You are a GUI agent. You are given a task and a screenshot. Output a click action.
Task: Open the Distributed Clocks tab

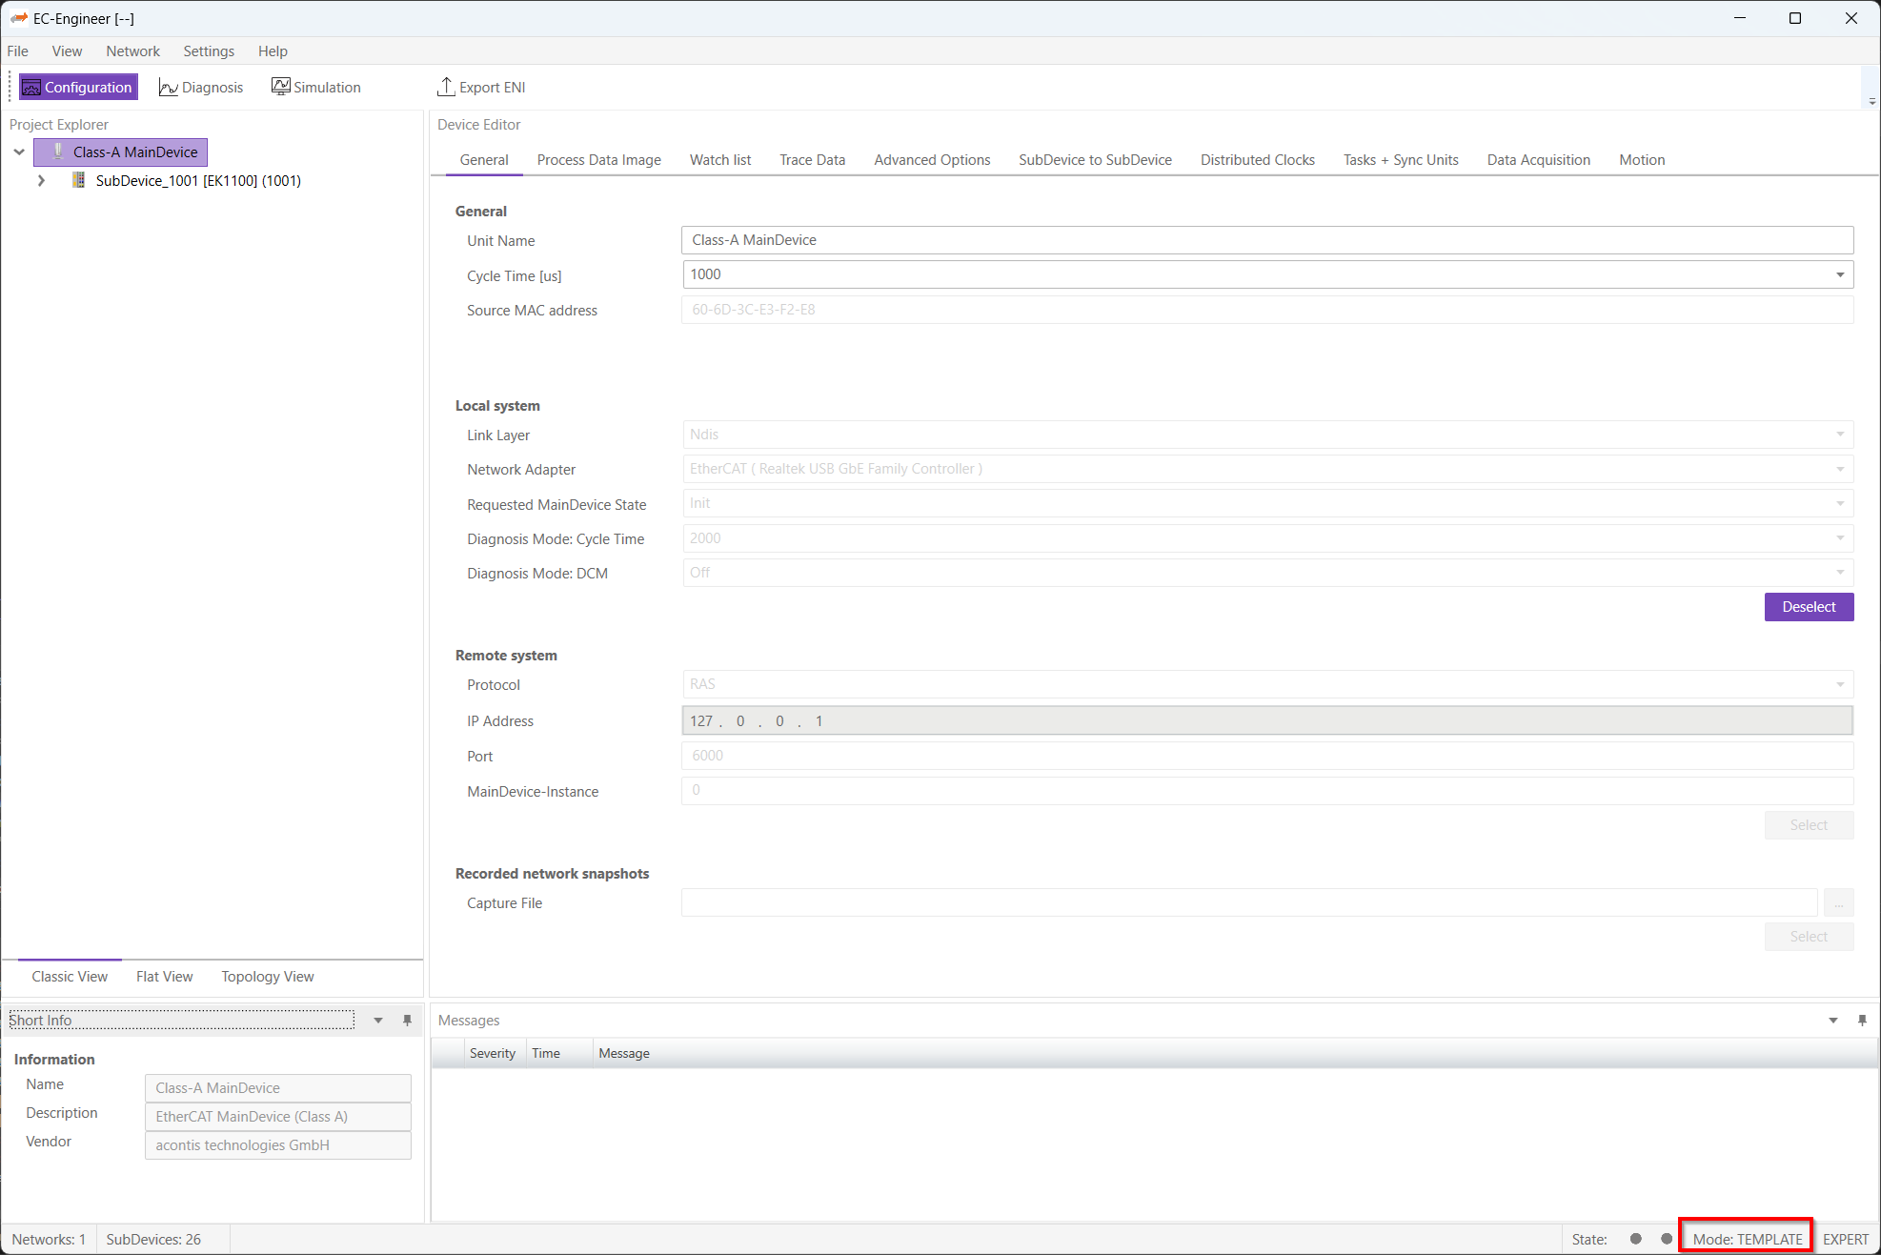1257,160
